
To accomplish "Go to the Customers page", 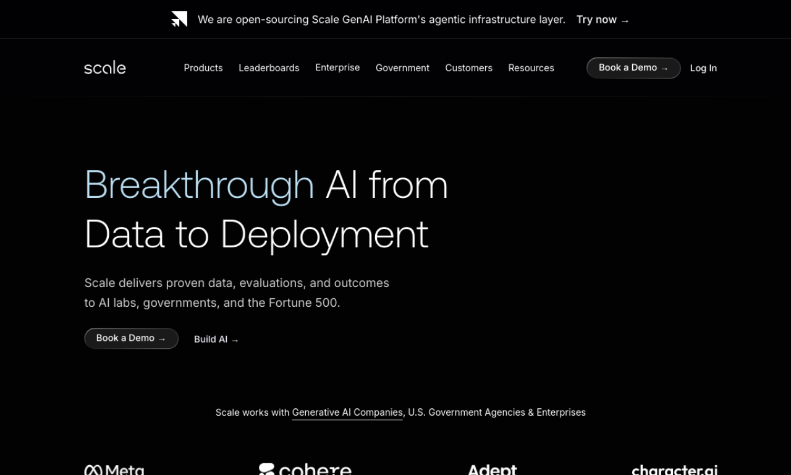I will tap(468, 68).
